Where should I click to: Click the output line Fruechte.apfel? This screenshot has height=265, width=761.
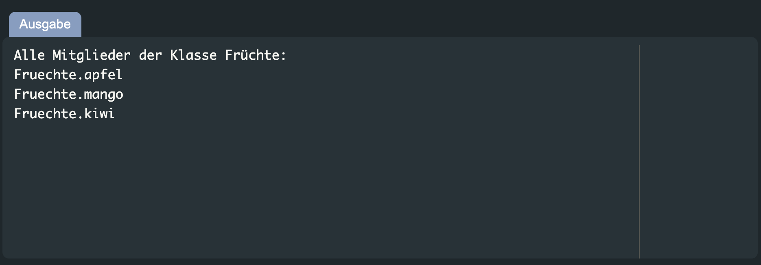[x=68, y=75]
